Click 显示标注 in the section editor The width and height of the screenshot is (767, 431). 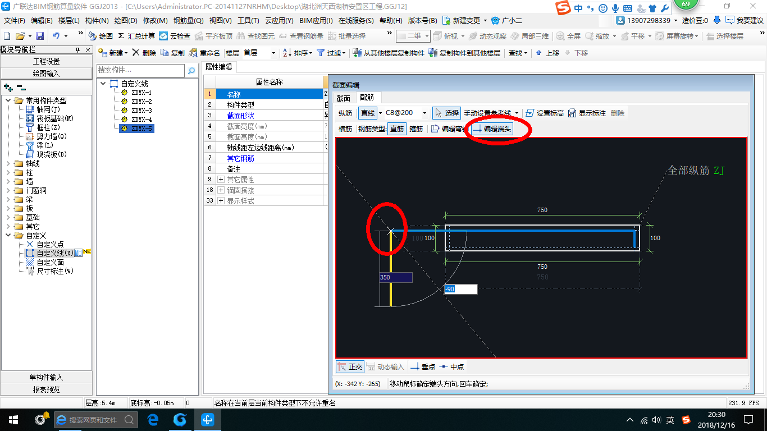[587, 113]
